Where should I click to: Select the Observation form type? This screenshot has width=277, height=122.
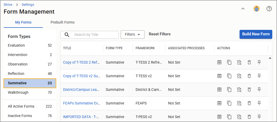coord(30,64)
